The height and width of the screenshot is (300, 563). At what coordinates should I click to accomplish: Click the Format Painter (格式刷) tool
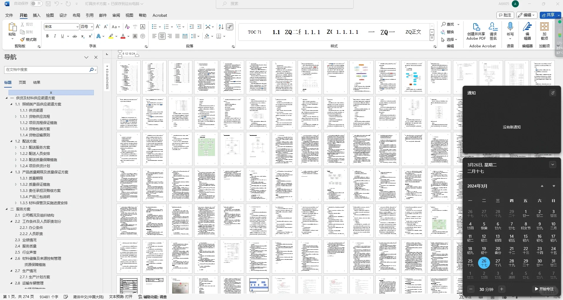click(x=28, y=39)
